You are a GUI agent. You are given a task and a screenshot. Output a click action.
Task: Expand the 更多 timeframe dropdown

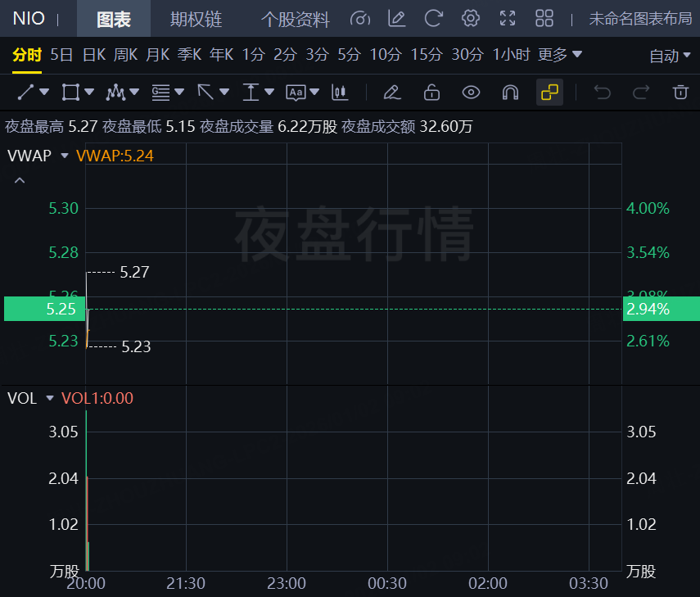(x=560, y=55)
